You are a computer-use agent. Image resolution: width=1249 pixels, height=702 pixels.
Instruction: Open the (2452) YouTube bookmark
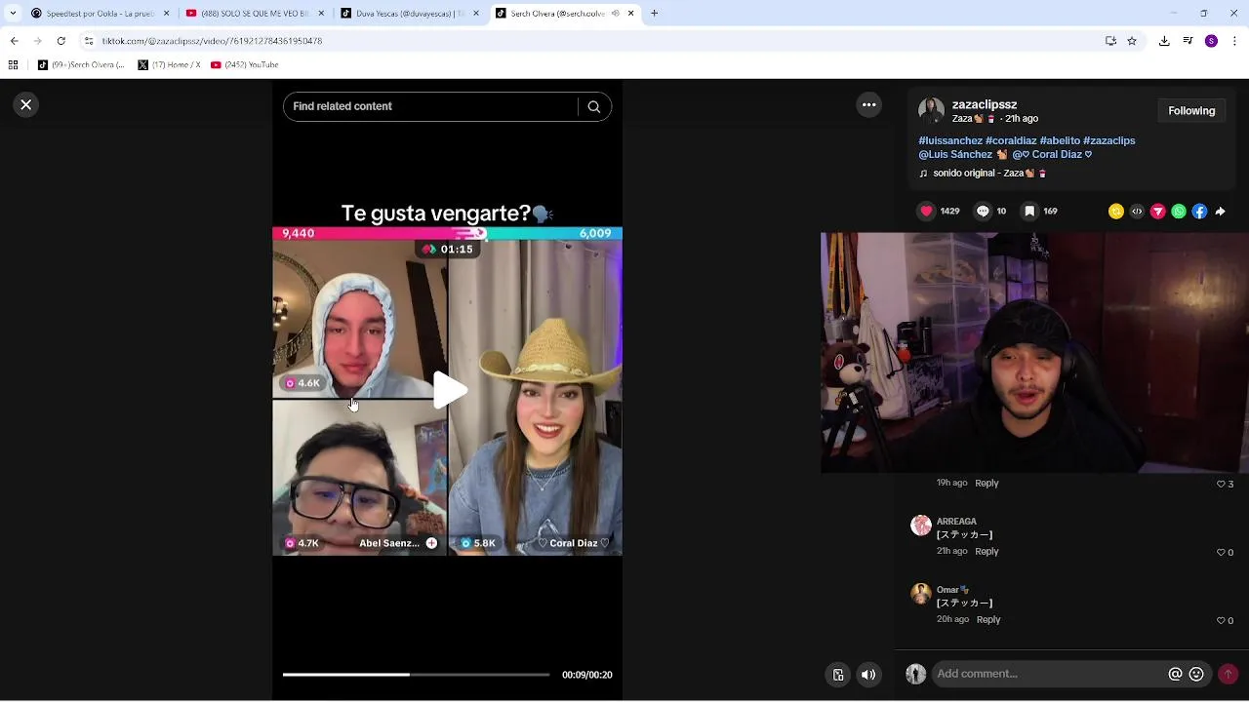(244, 65)
